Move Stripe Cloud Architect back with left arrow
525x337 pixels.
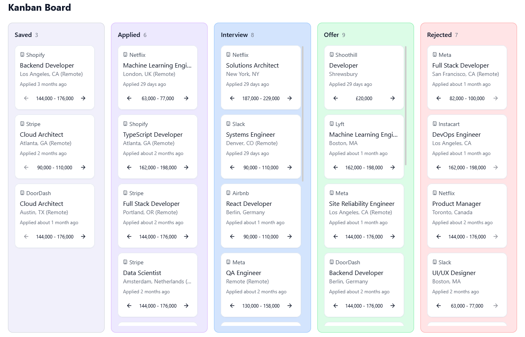tap(26, 167)
